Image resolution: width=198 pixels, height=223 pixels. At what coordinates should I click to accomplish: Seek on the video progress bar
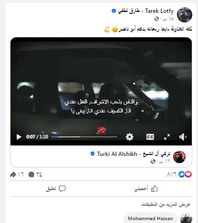click(x=84, y=137)
